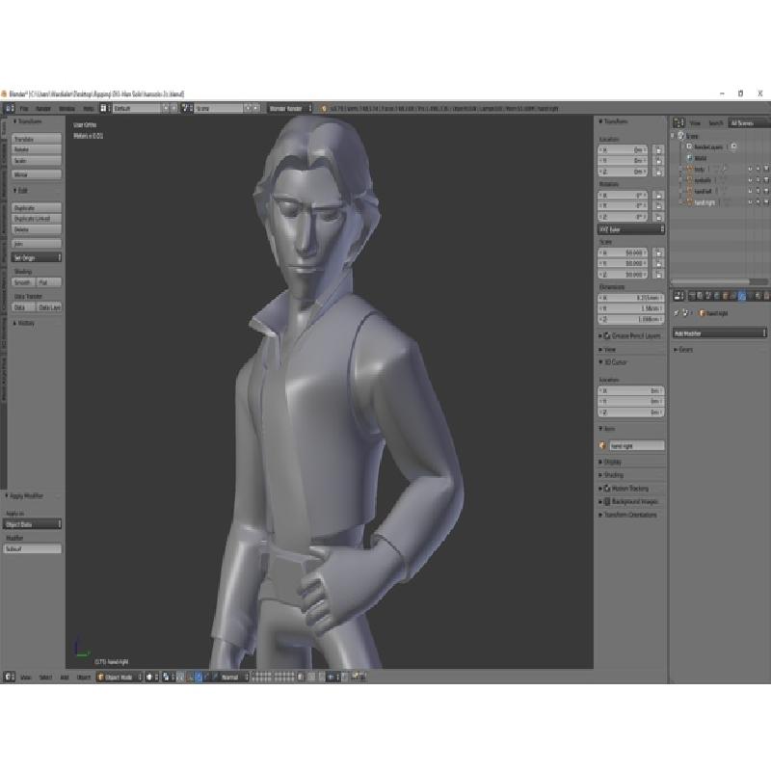Expand the View panel in properties region
Image resolution: width=771 pixels, height=771 pixels.
coord(607,349)
